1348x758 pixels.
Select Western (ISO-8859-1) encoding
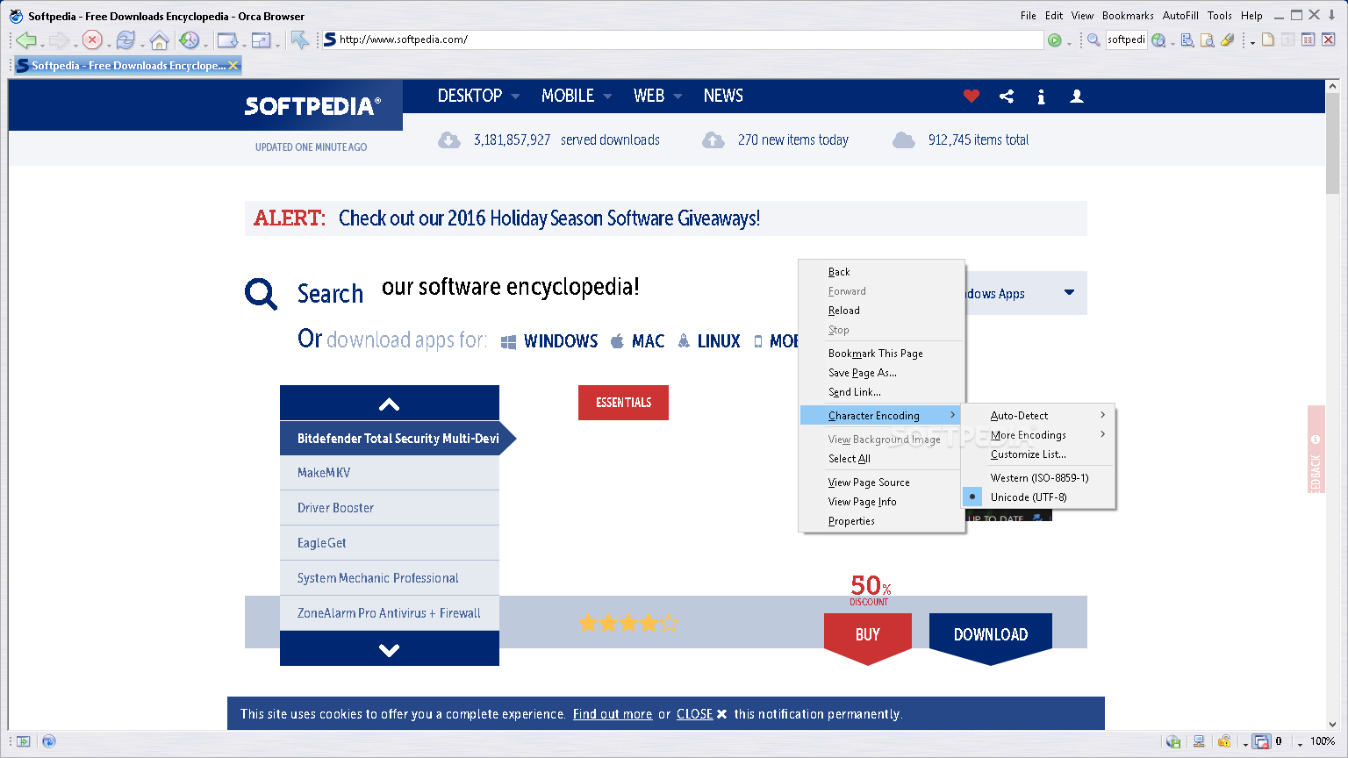point(1038,478)
